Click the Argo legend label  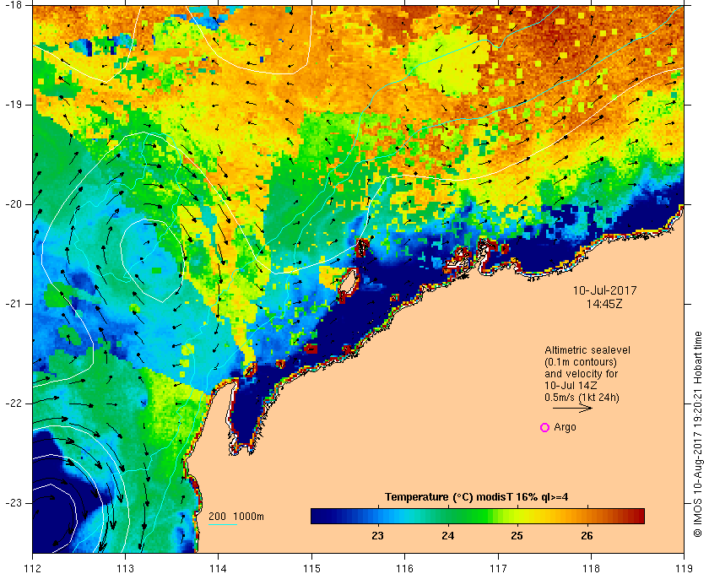[565, 427]
